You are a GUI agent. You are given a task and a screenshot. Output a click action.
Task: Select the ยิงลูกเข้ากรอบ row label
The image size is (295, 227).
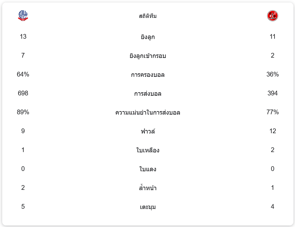tap(147, 56)
